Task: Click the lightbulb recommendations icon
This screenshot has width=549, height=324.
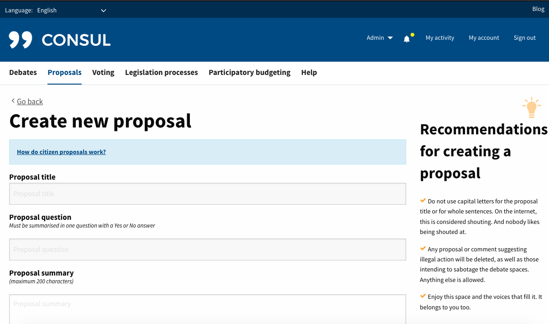Action: pyautogui.click(x=531, y=108)
